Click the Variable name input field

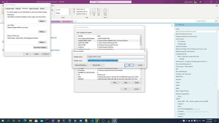pyautogui.click(x=116, y=57)
